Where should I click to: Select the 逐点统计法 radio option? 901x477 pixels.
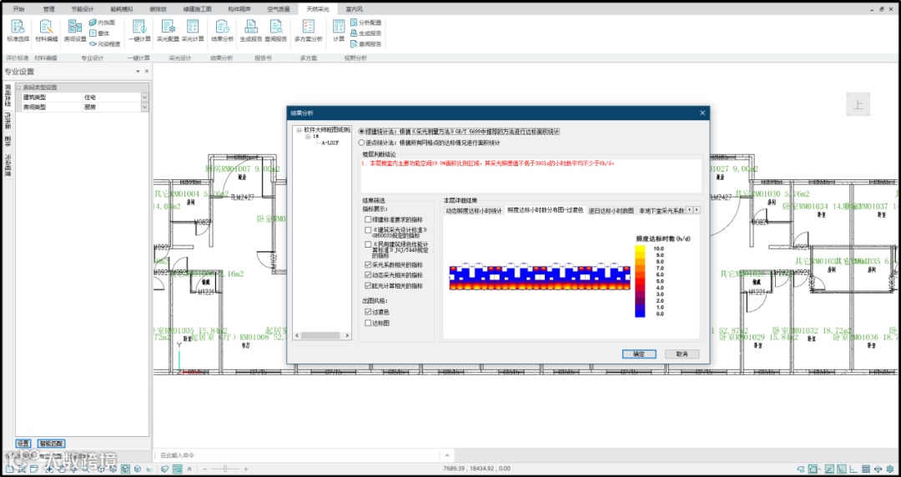(x=361, y=143)
